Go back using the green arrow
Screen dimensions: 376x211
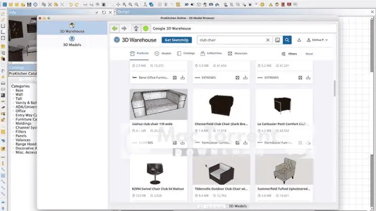click(x=115, y=28)
